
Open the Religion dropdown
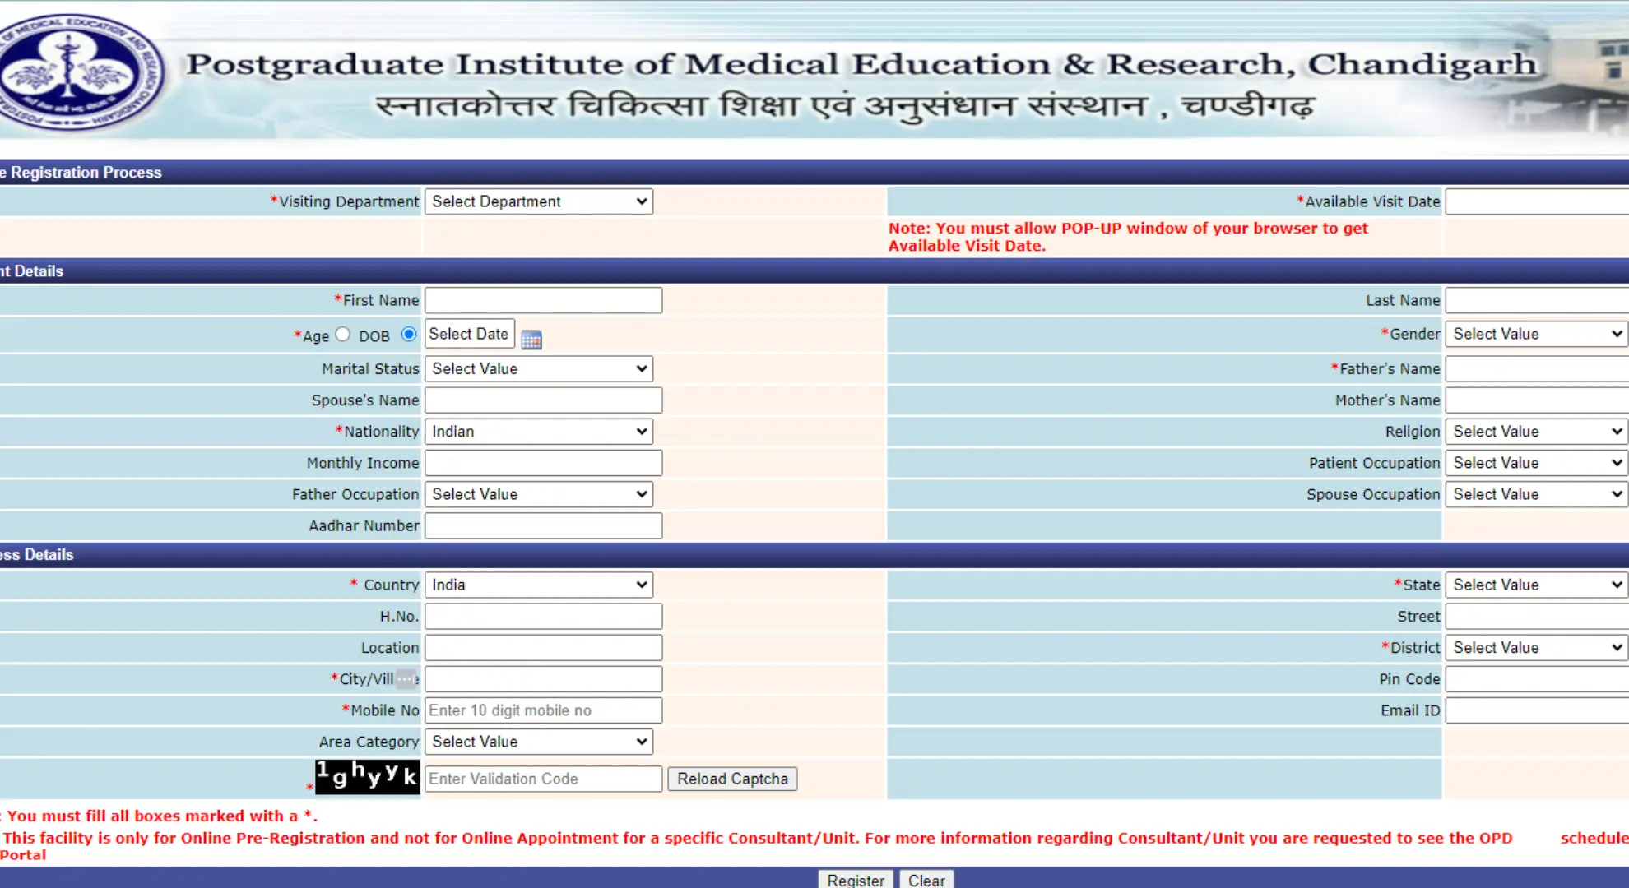click(1537, 432)
